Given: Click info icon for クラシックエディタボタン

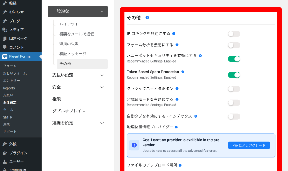Looking at the screenshot, I should 177,88.
